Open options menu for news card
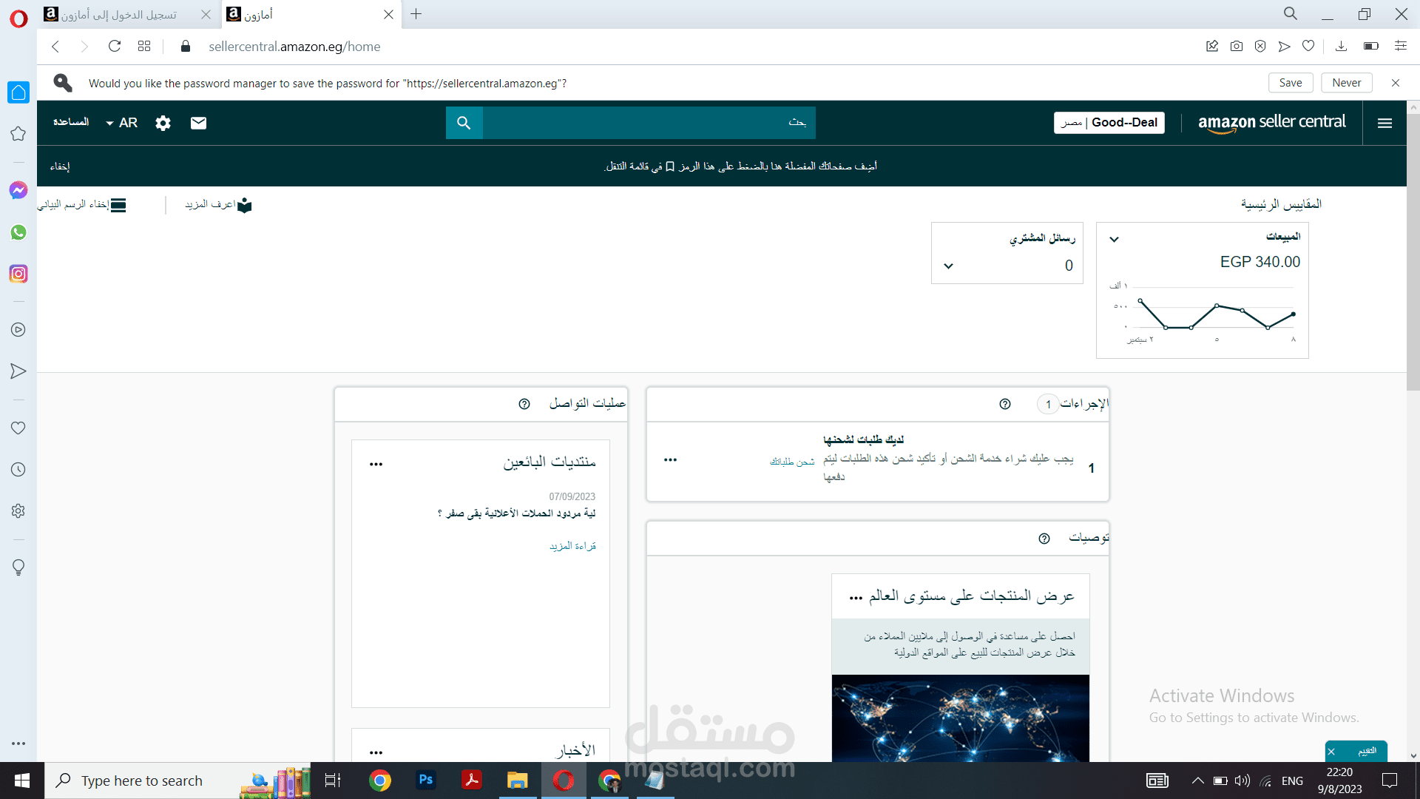 376,753
